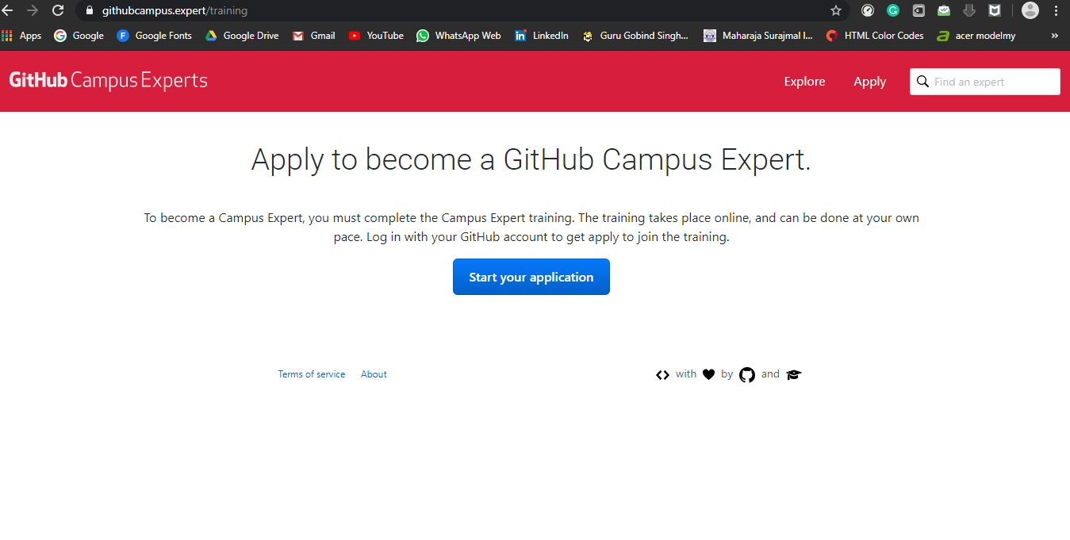Open the Maharaja Surajmal bookmark
This screenshot has width=1070, height=540.
pyautogui.click(x=758, y=36)
